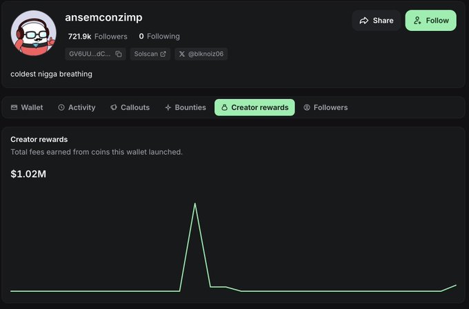Open the @blknoiz06 X profile link
Screen dimensions: 469x309
201,54
